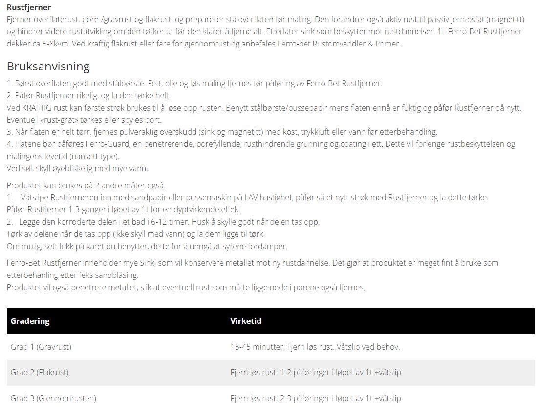This screenshot has height=412, width=538.
Task: Click the Gradering column header
Action: (x=30, y=321)
